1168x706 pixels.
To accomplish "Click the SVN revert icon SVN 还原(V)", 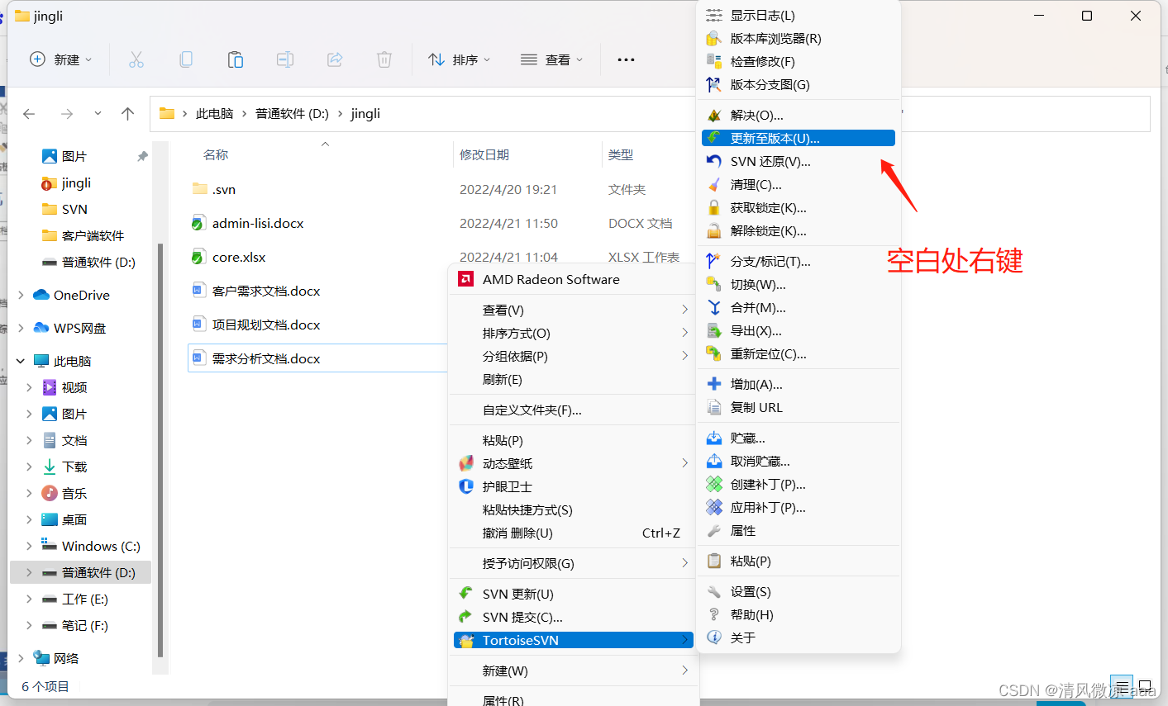I will 714,162.
